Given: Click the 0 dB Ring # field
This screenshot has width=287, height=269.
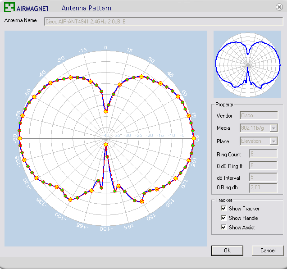Looking at the screenshot, I should point(263,165).
